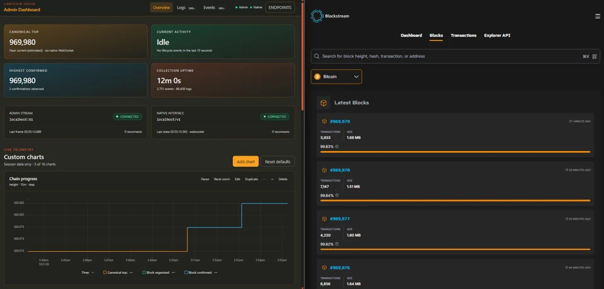Open block #969,978 link
Viewport: 604px width, 289px height.
click(340, 170)
